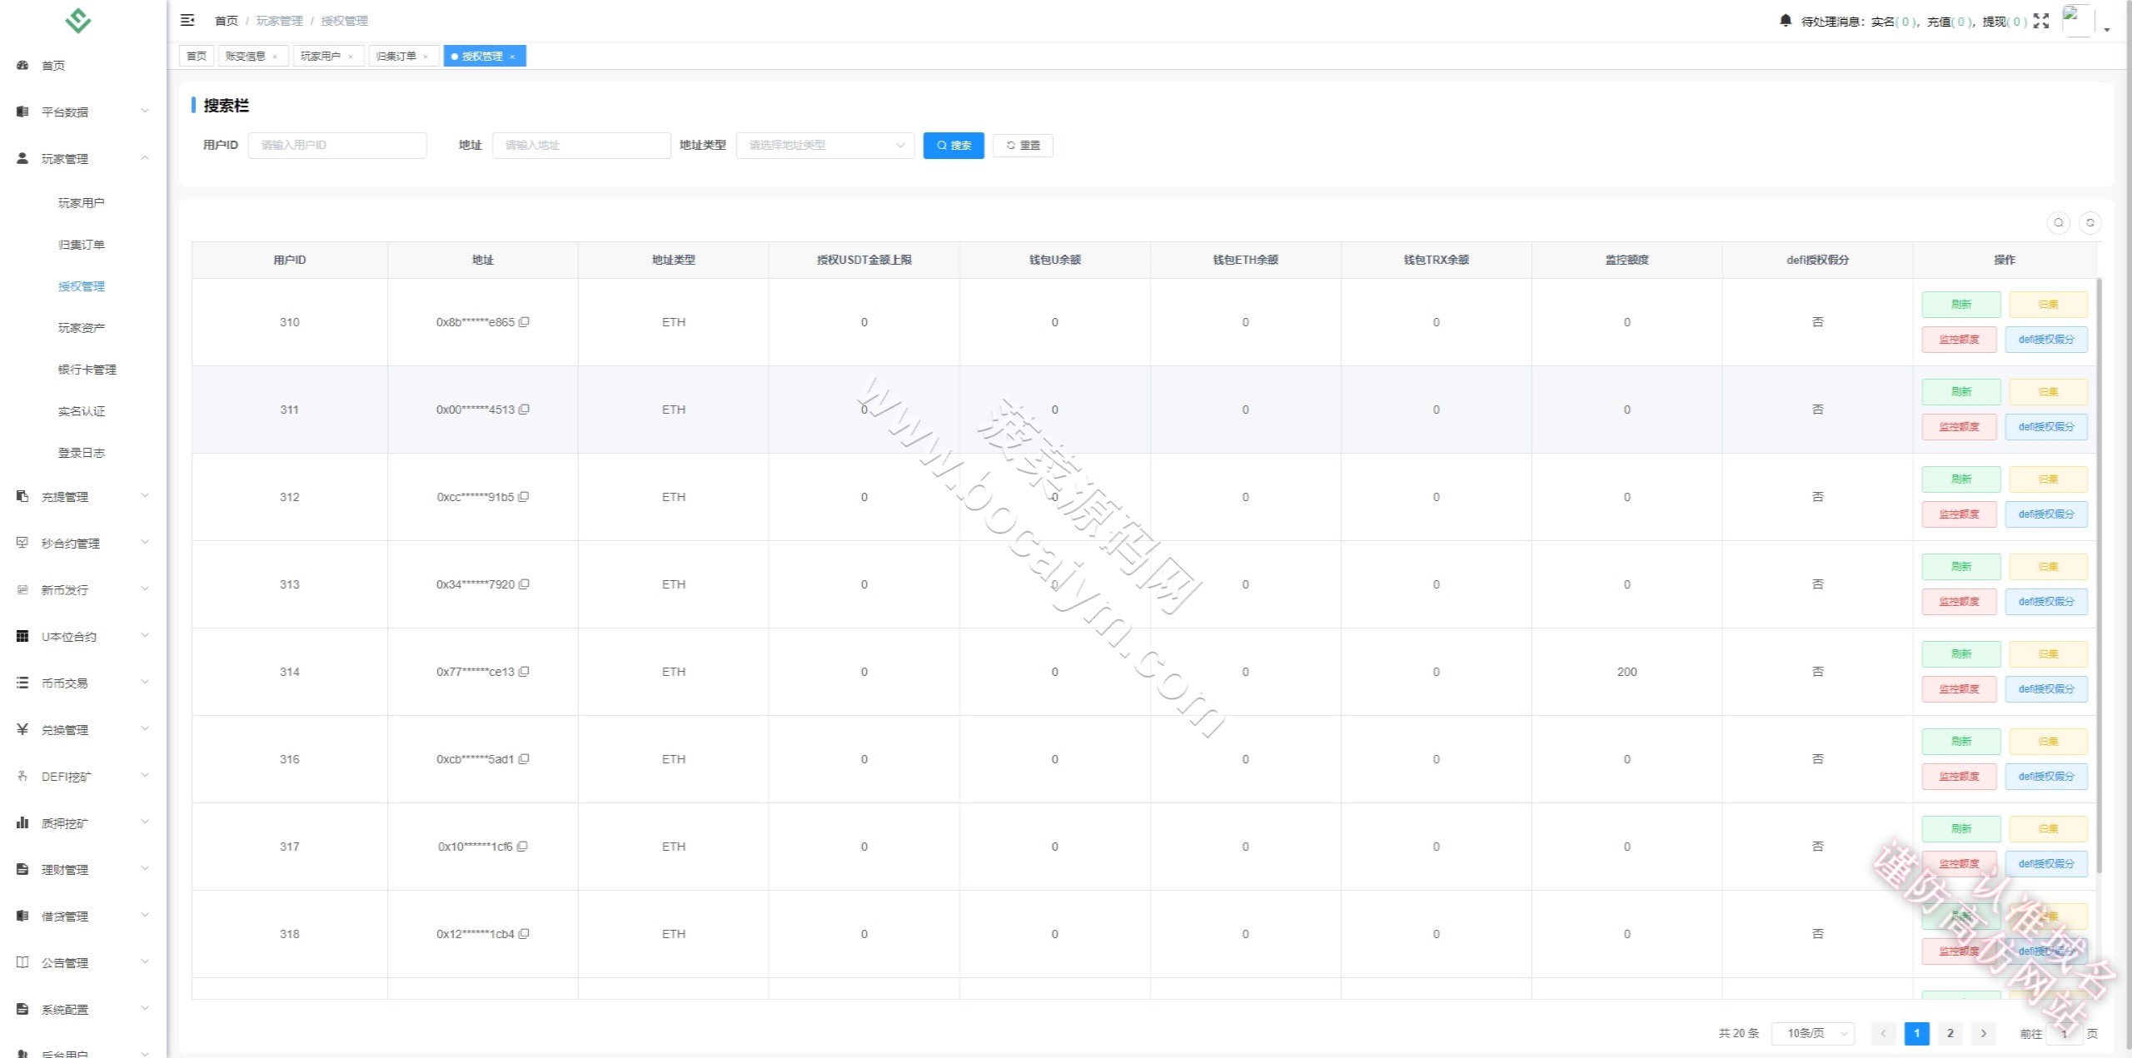Open 玩家资产 in the sidebar submenu
Screen dimensions: 2132x1058
82,327
